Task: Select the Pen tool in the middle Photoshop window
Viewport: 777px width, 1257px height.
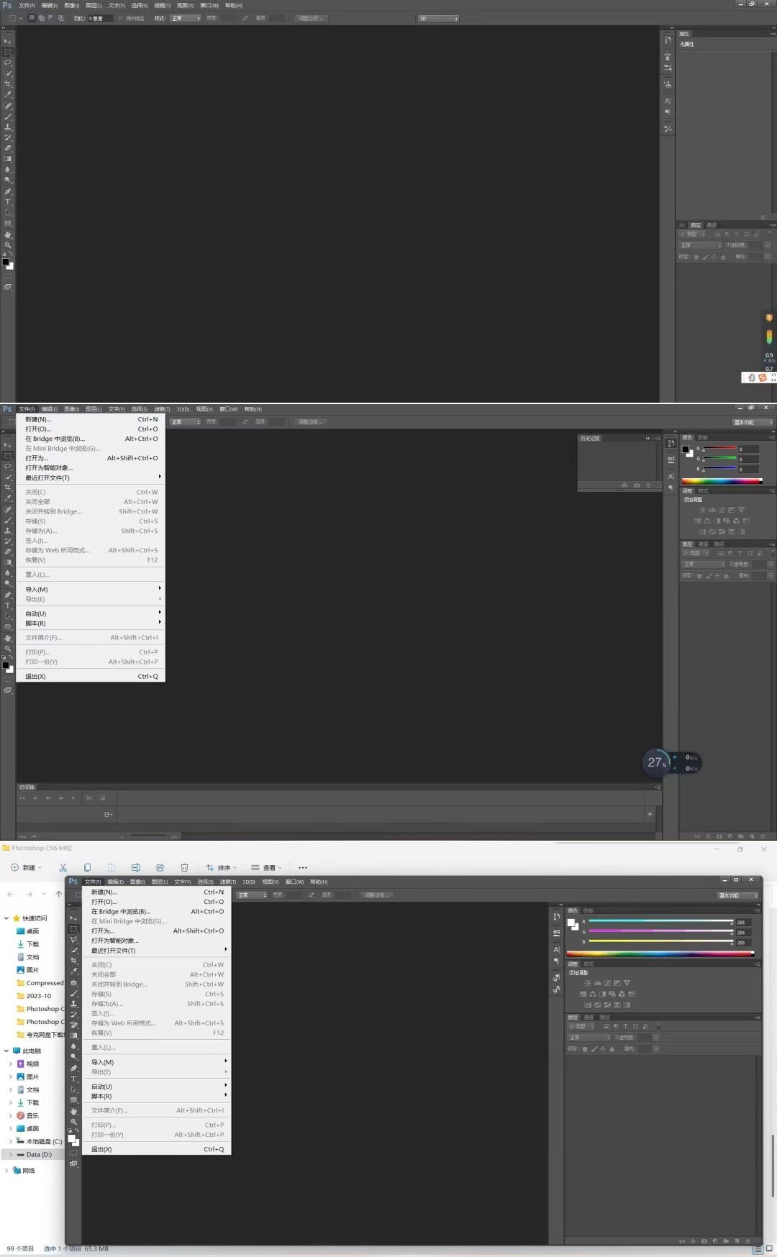Action: coord(8,595)
